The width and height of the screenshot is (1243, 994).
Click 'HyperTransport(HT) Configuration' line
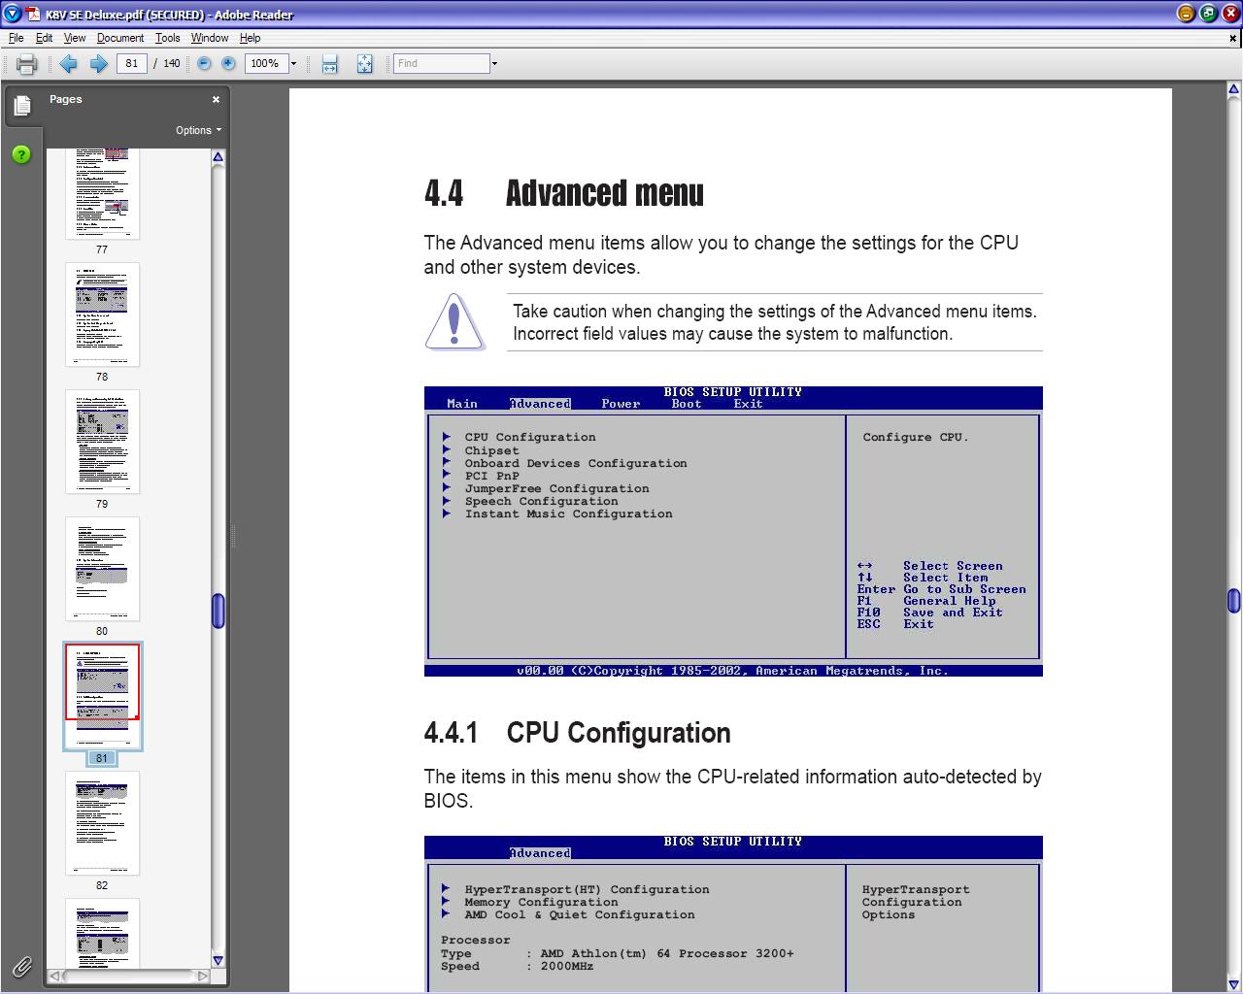tap(587, 889)
